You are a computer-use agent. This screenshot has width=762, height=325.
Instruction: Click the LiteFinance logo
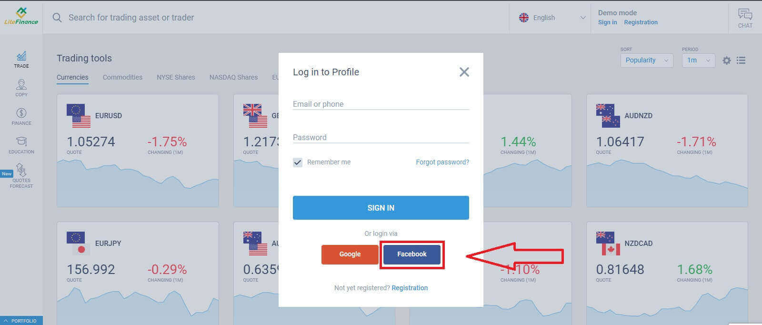click(21, 17)
